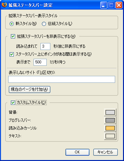Click the 拡張ステータスバー設定 title bar text

pos(31,5)
